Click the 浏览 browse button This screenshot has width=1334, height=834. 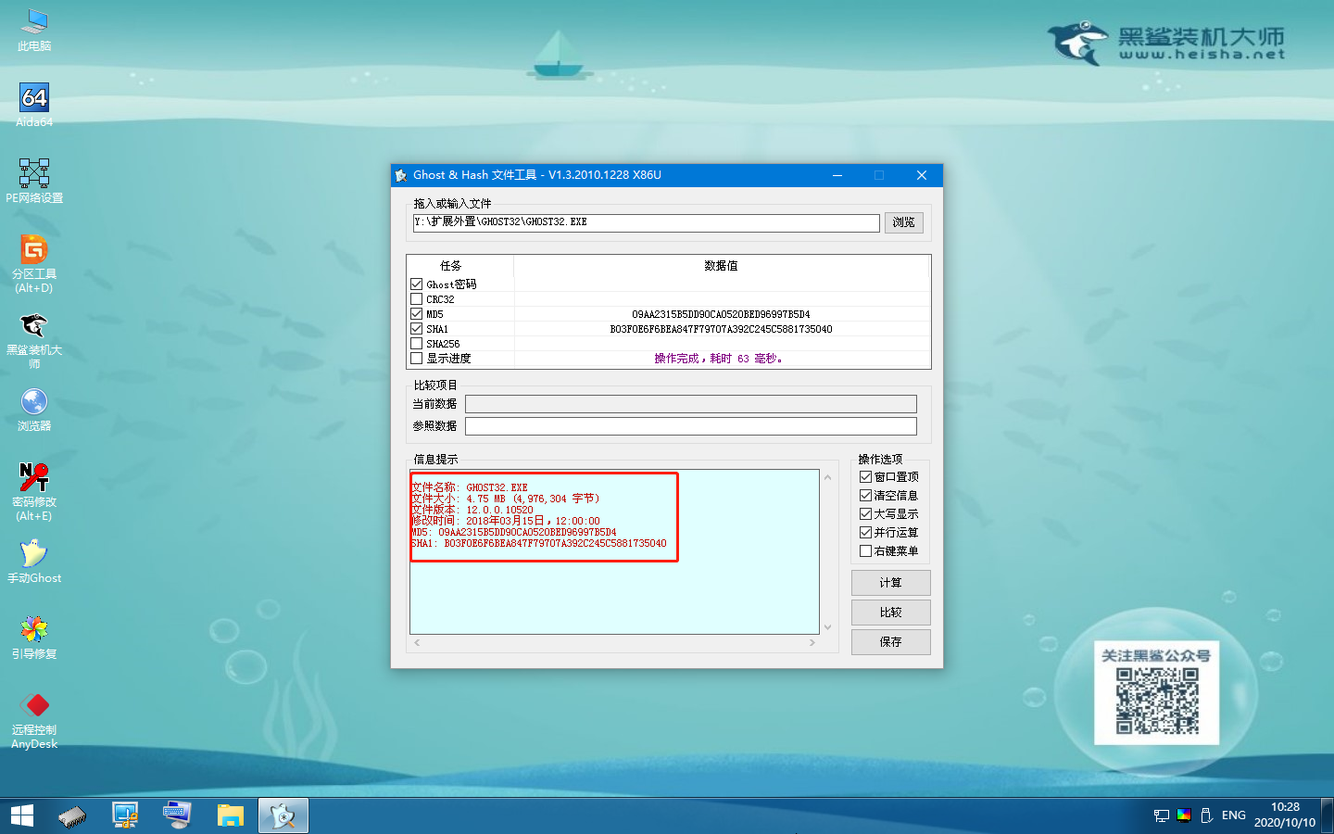pyautogui.click(x=903, y=222)
